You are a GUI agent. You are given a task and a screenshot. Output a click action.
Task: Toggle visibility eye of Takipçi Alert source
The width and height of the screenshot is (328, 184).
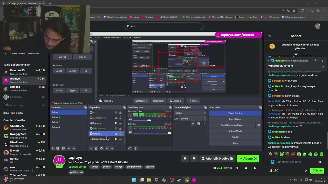[116, 128]
